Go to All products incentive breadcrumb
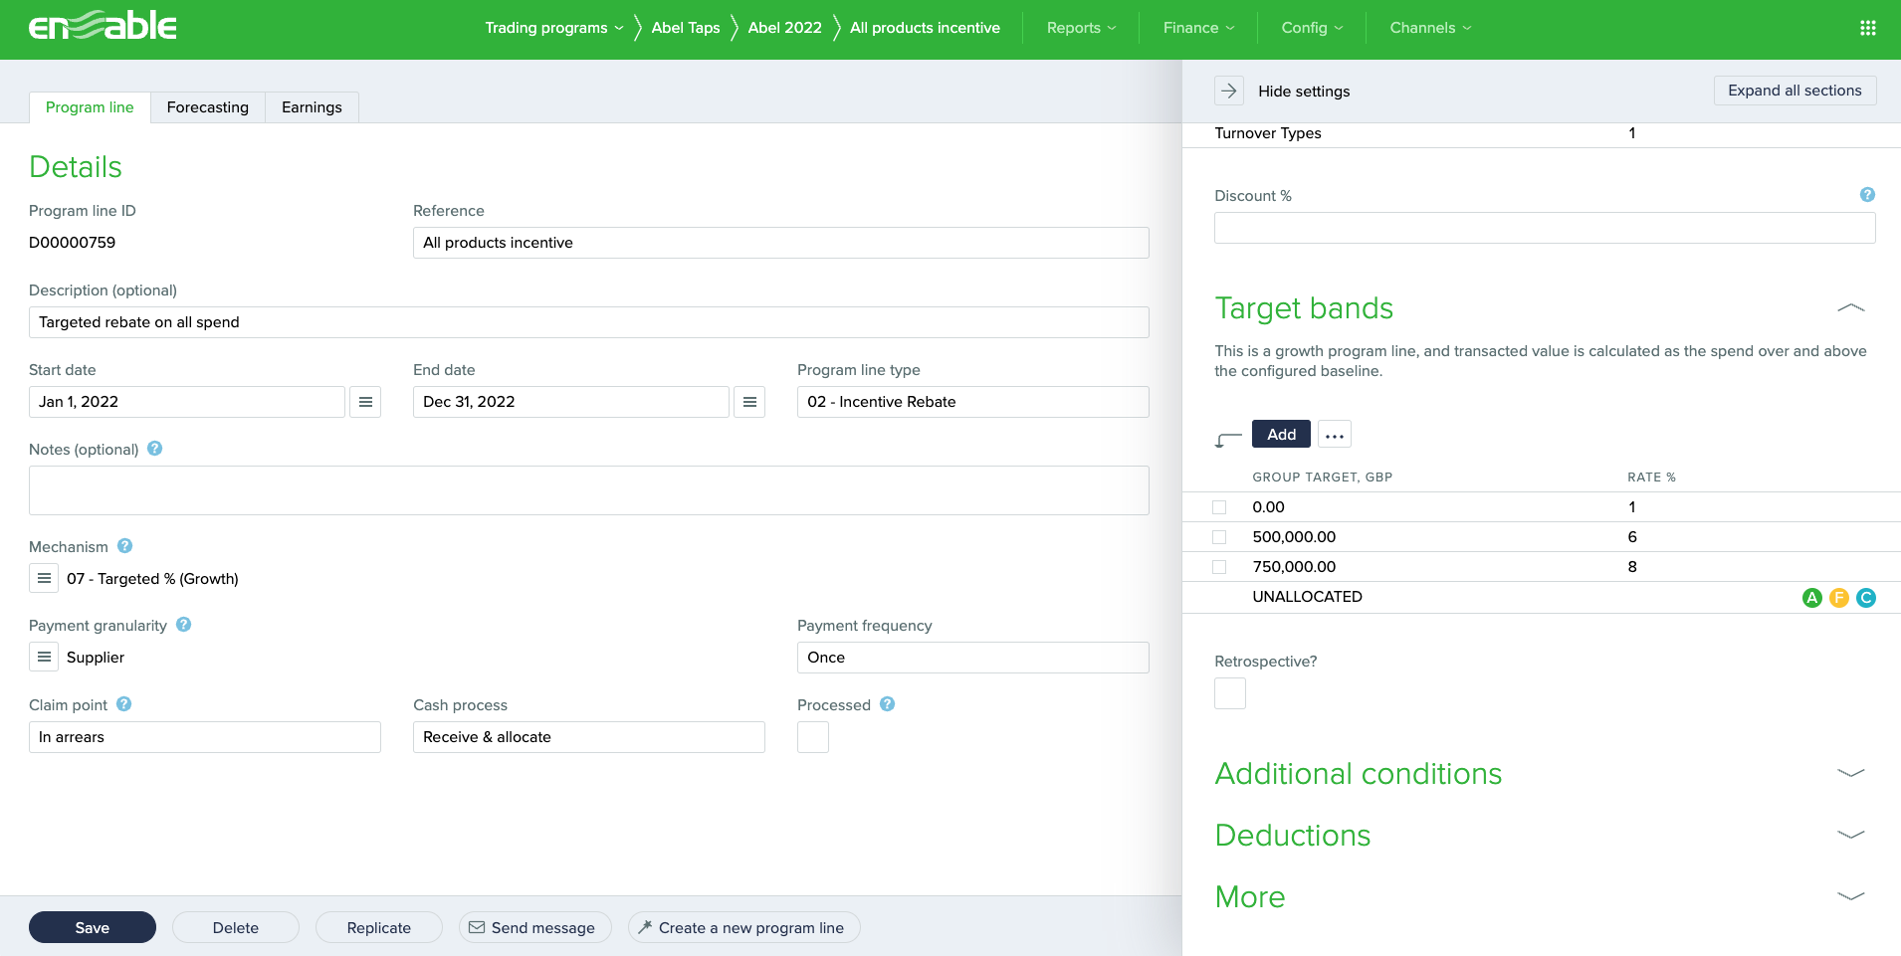The height and width of the screenshot is (956, 1901). [925, 28]
